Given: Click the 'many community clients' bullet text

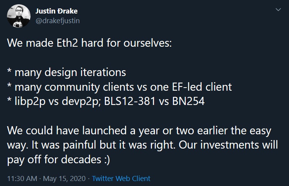Looking at the screenshot, I should coord(74,87).
